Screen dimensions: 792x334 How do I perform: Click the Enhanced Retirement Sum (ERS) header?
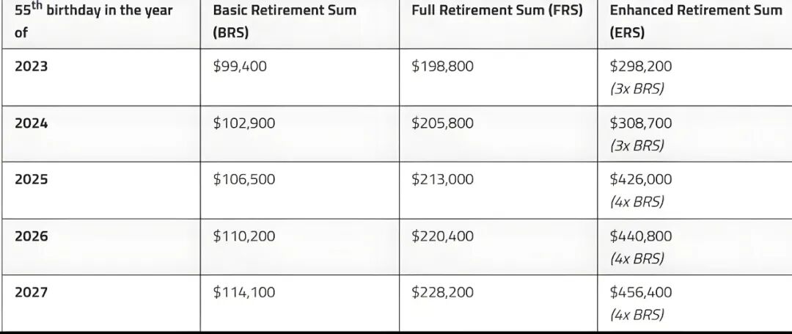pos(696,21)
